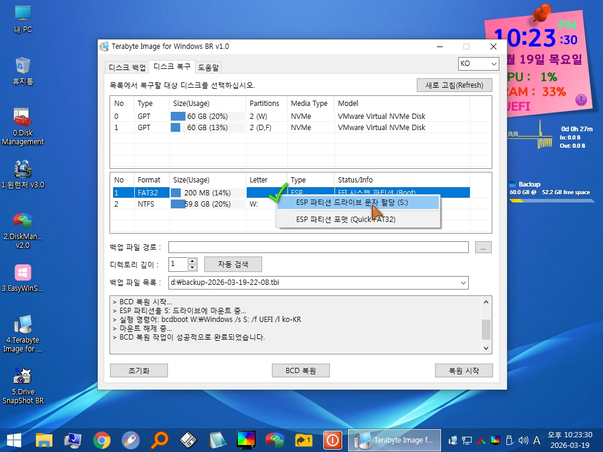
Task: Open the KO language dropdown
Action: click(x=478, y=64)
